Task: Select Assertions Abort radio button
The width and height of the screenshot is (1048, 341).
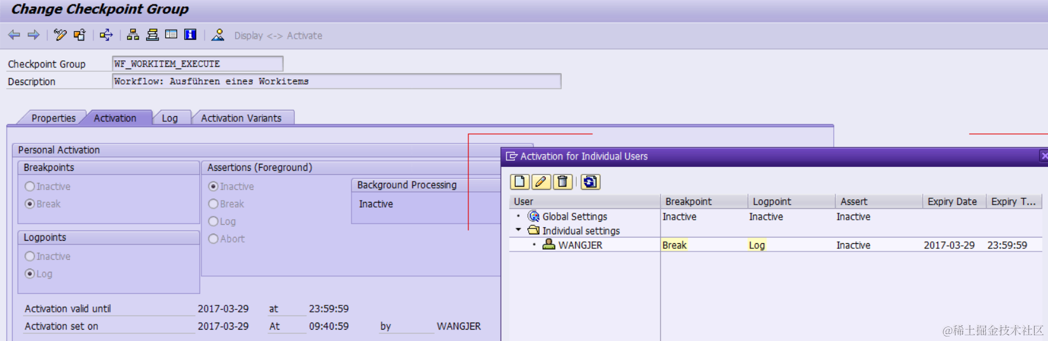Action: (214, 239)
